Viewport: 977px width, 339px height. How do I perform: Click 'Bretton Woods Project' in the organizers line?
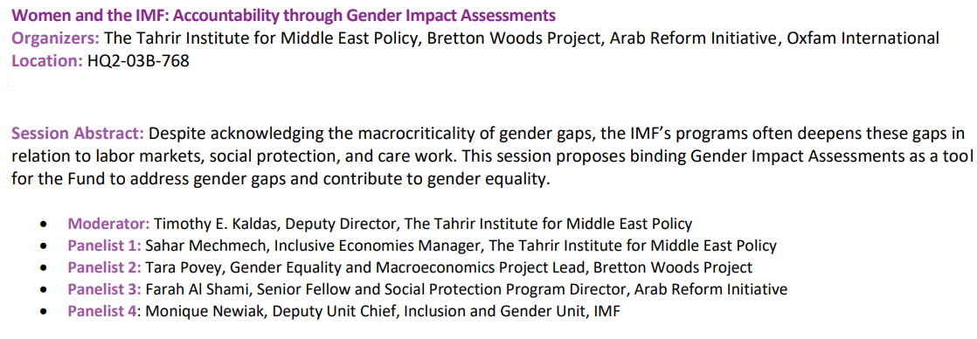[512, 38]
